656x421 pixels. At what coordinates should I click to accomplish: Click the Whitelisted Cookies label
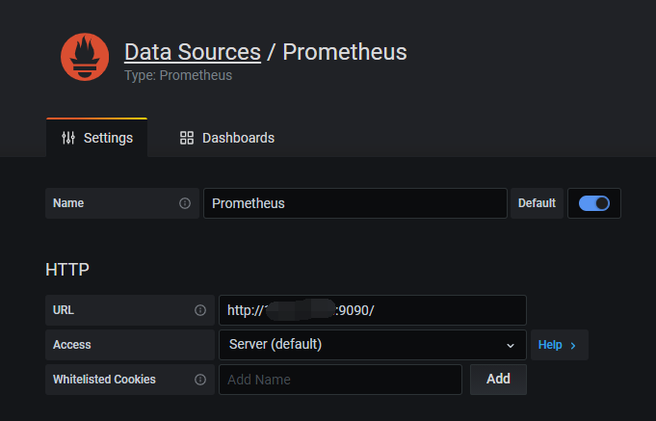(104, 380)
